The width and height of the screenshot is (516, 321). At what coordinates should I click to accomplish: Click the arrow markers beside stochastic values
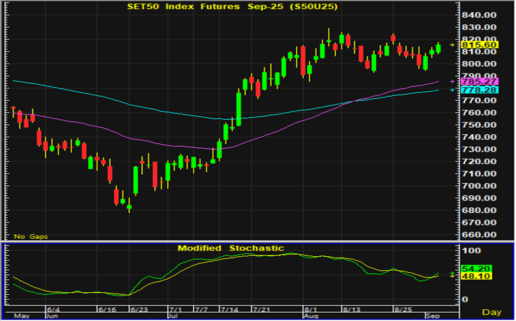[x=452, y=273]
